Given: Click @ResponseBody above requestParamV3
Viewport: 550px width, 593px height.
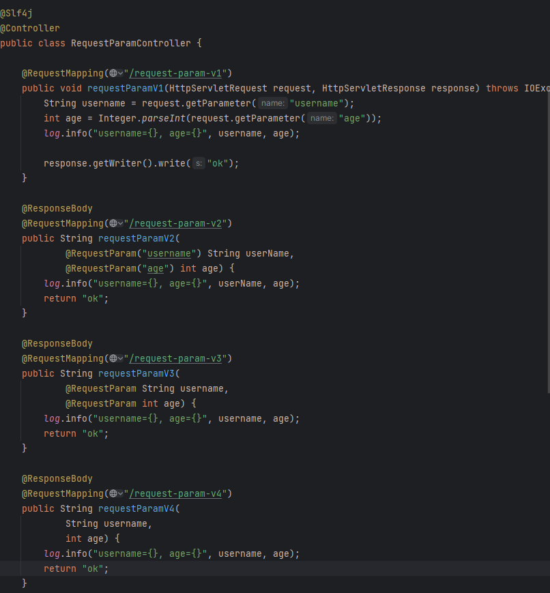Looking at the screenshot, I should click(x=57, y=343).
